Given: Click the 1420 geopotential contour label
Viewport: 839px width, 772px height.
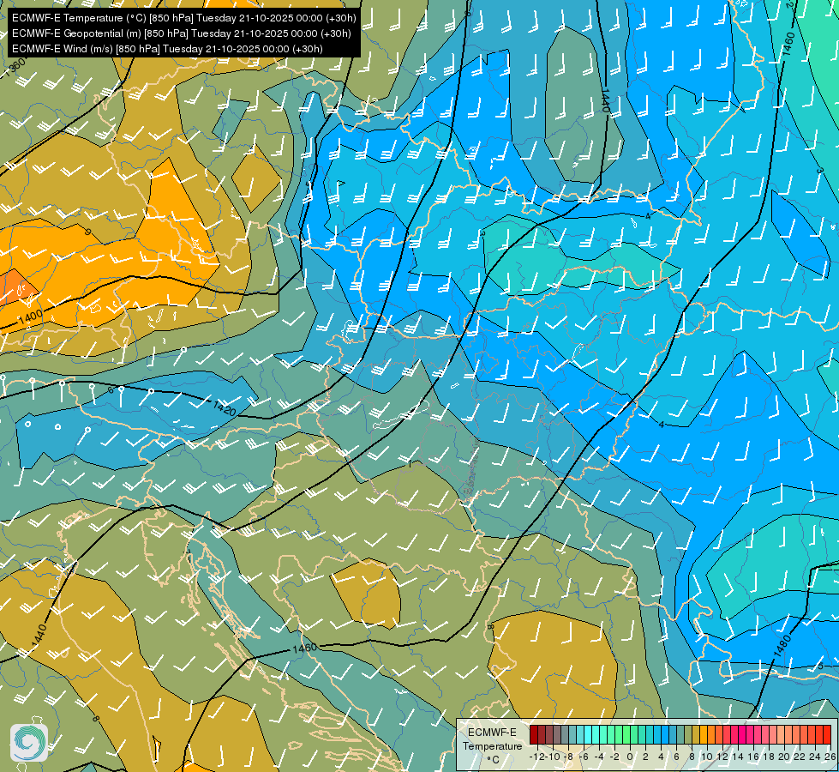Looking at the screenshot, I should 225,407.
